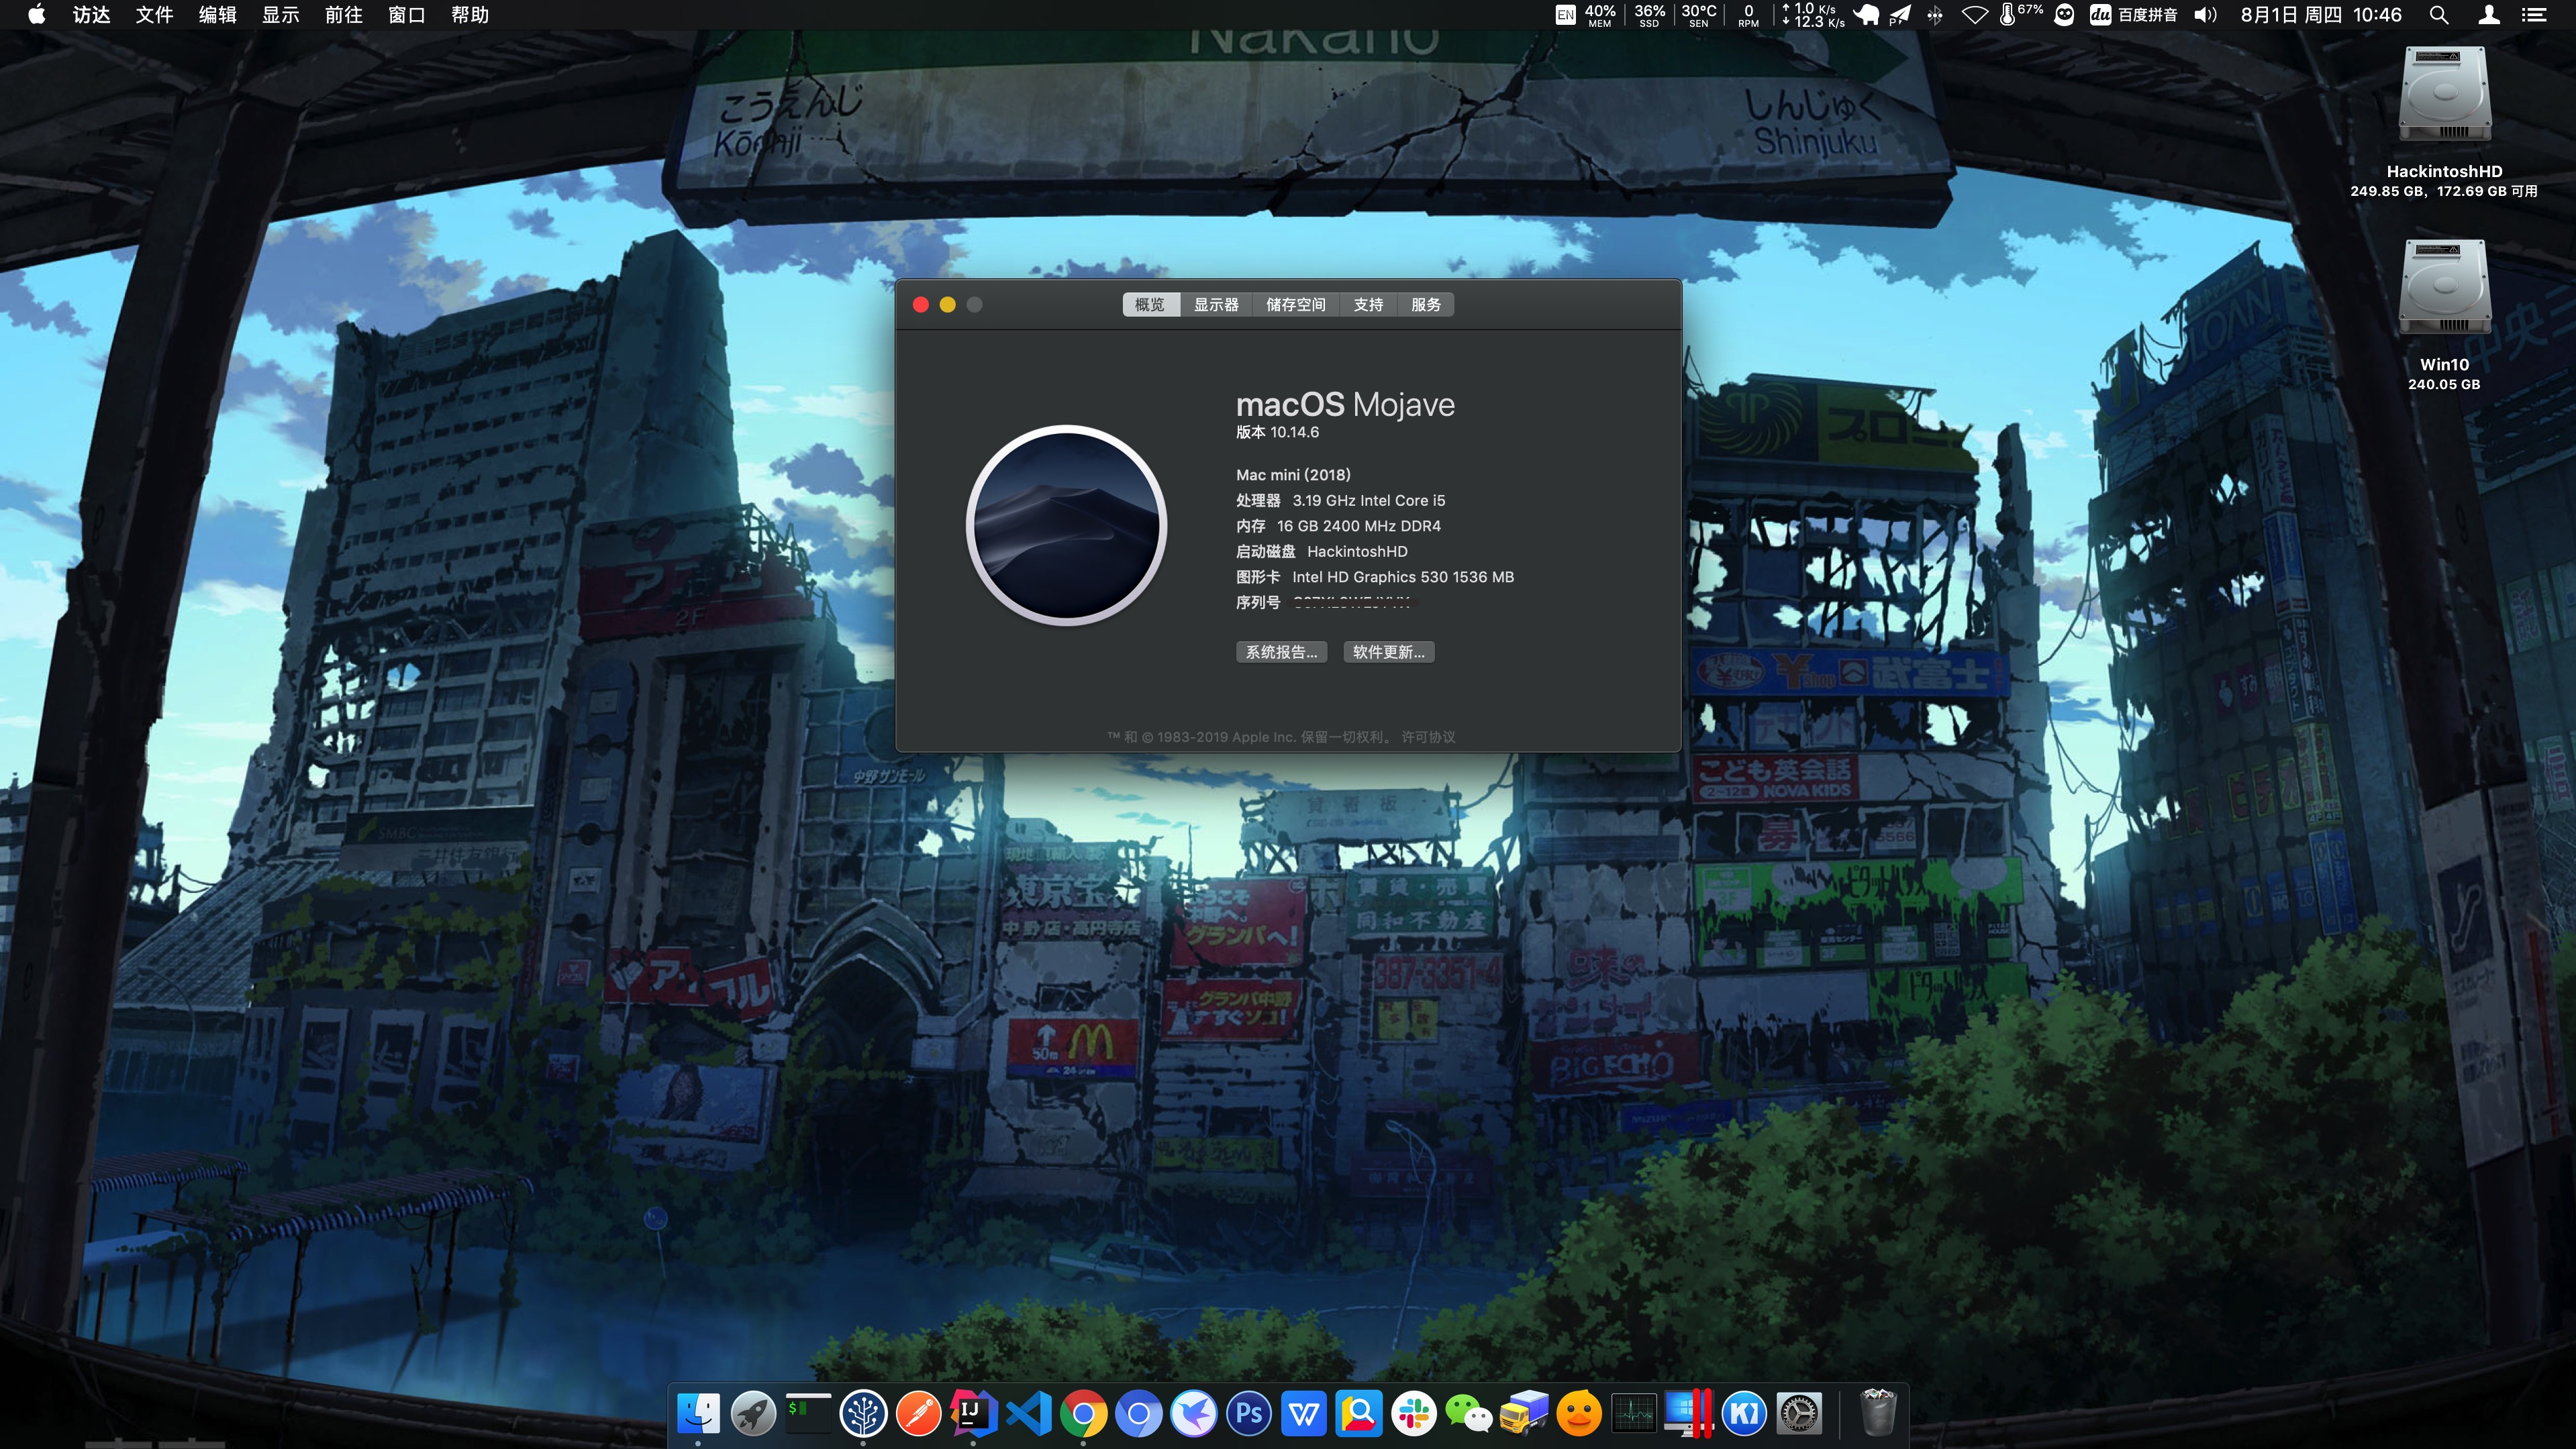This screenshot has width=2576, height=1449.
Task: Open WeChat from the dock
Action: 1468,1414
